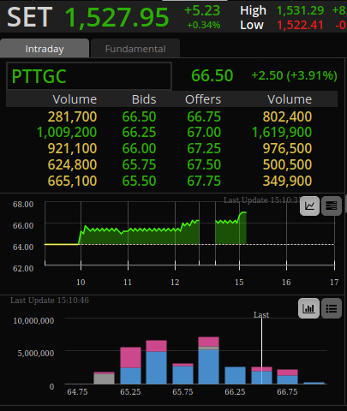Click the Last price marker line
This screenshot has height=411, width=347.
[x=261, y=350]
